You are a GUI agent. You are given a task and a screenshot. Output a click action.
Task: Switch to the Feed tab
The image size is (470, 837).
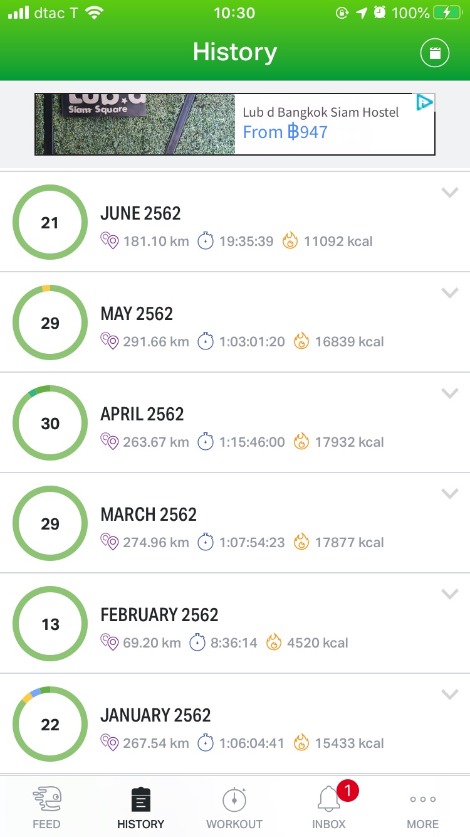pos(46,808)
